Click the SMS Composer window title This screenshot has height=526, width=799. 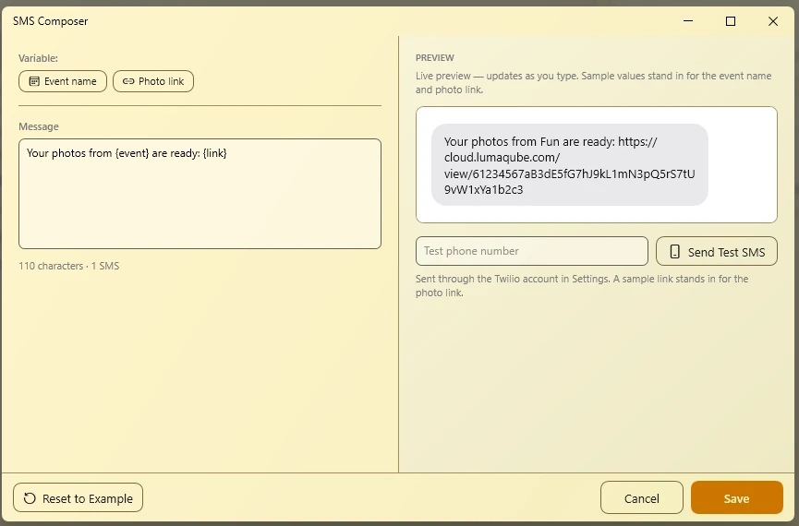[51, 21]
